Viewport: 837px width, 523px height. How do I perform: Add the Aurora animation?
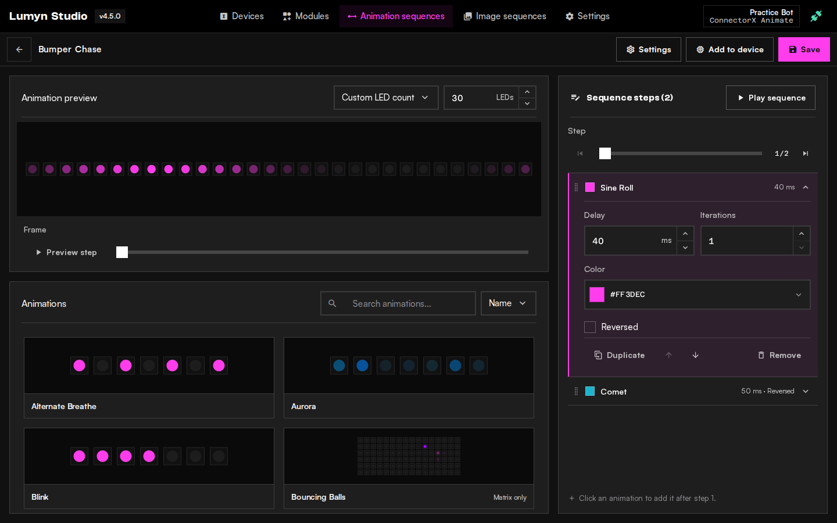(x=409, y=378)
